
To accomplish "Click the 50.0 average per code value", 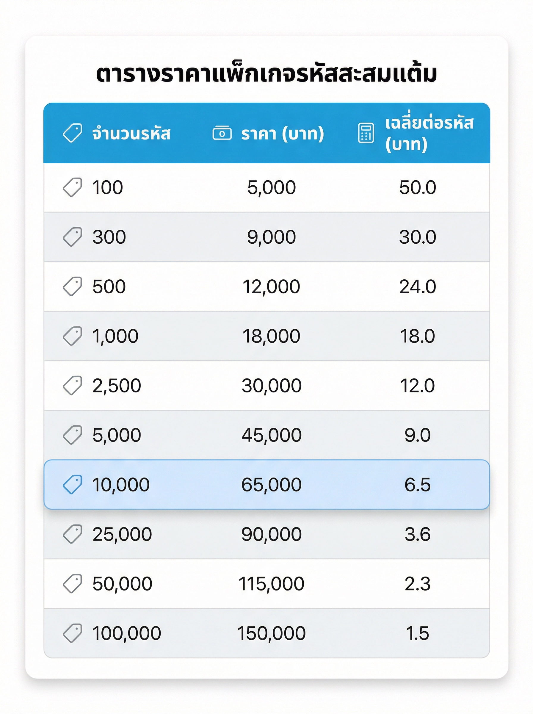I will click(x=418, y=187).
